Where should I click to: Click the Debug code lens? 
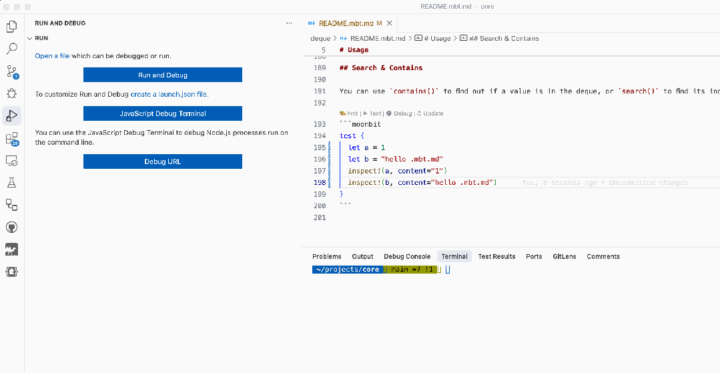(399, 113)
